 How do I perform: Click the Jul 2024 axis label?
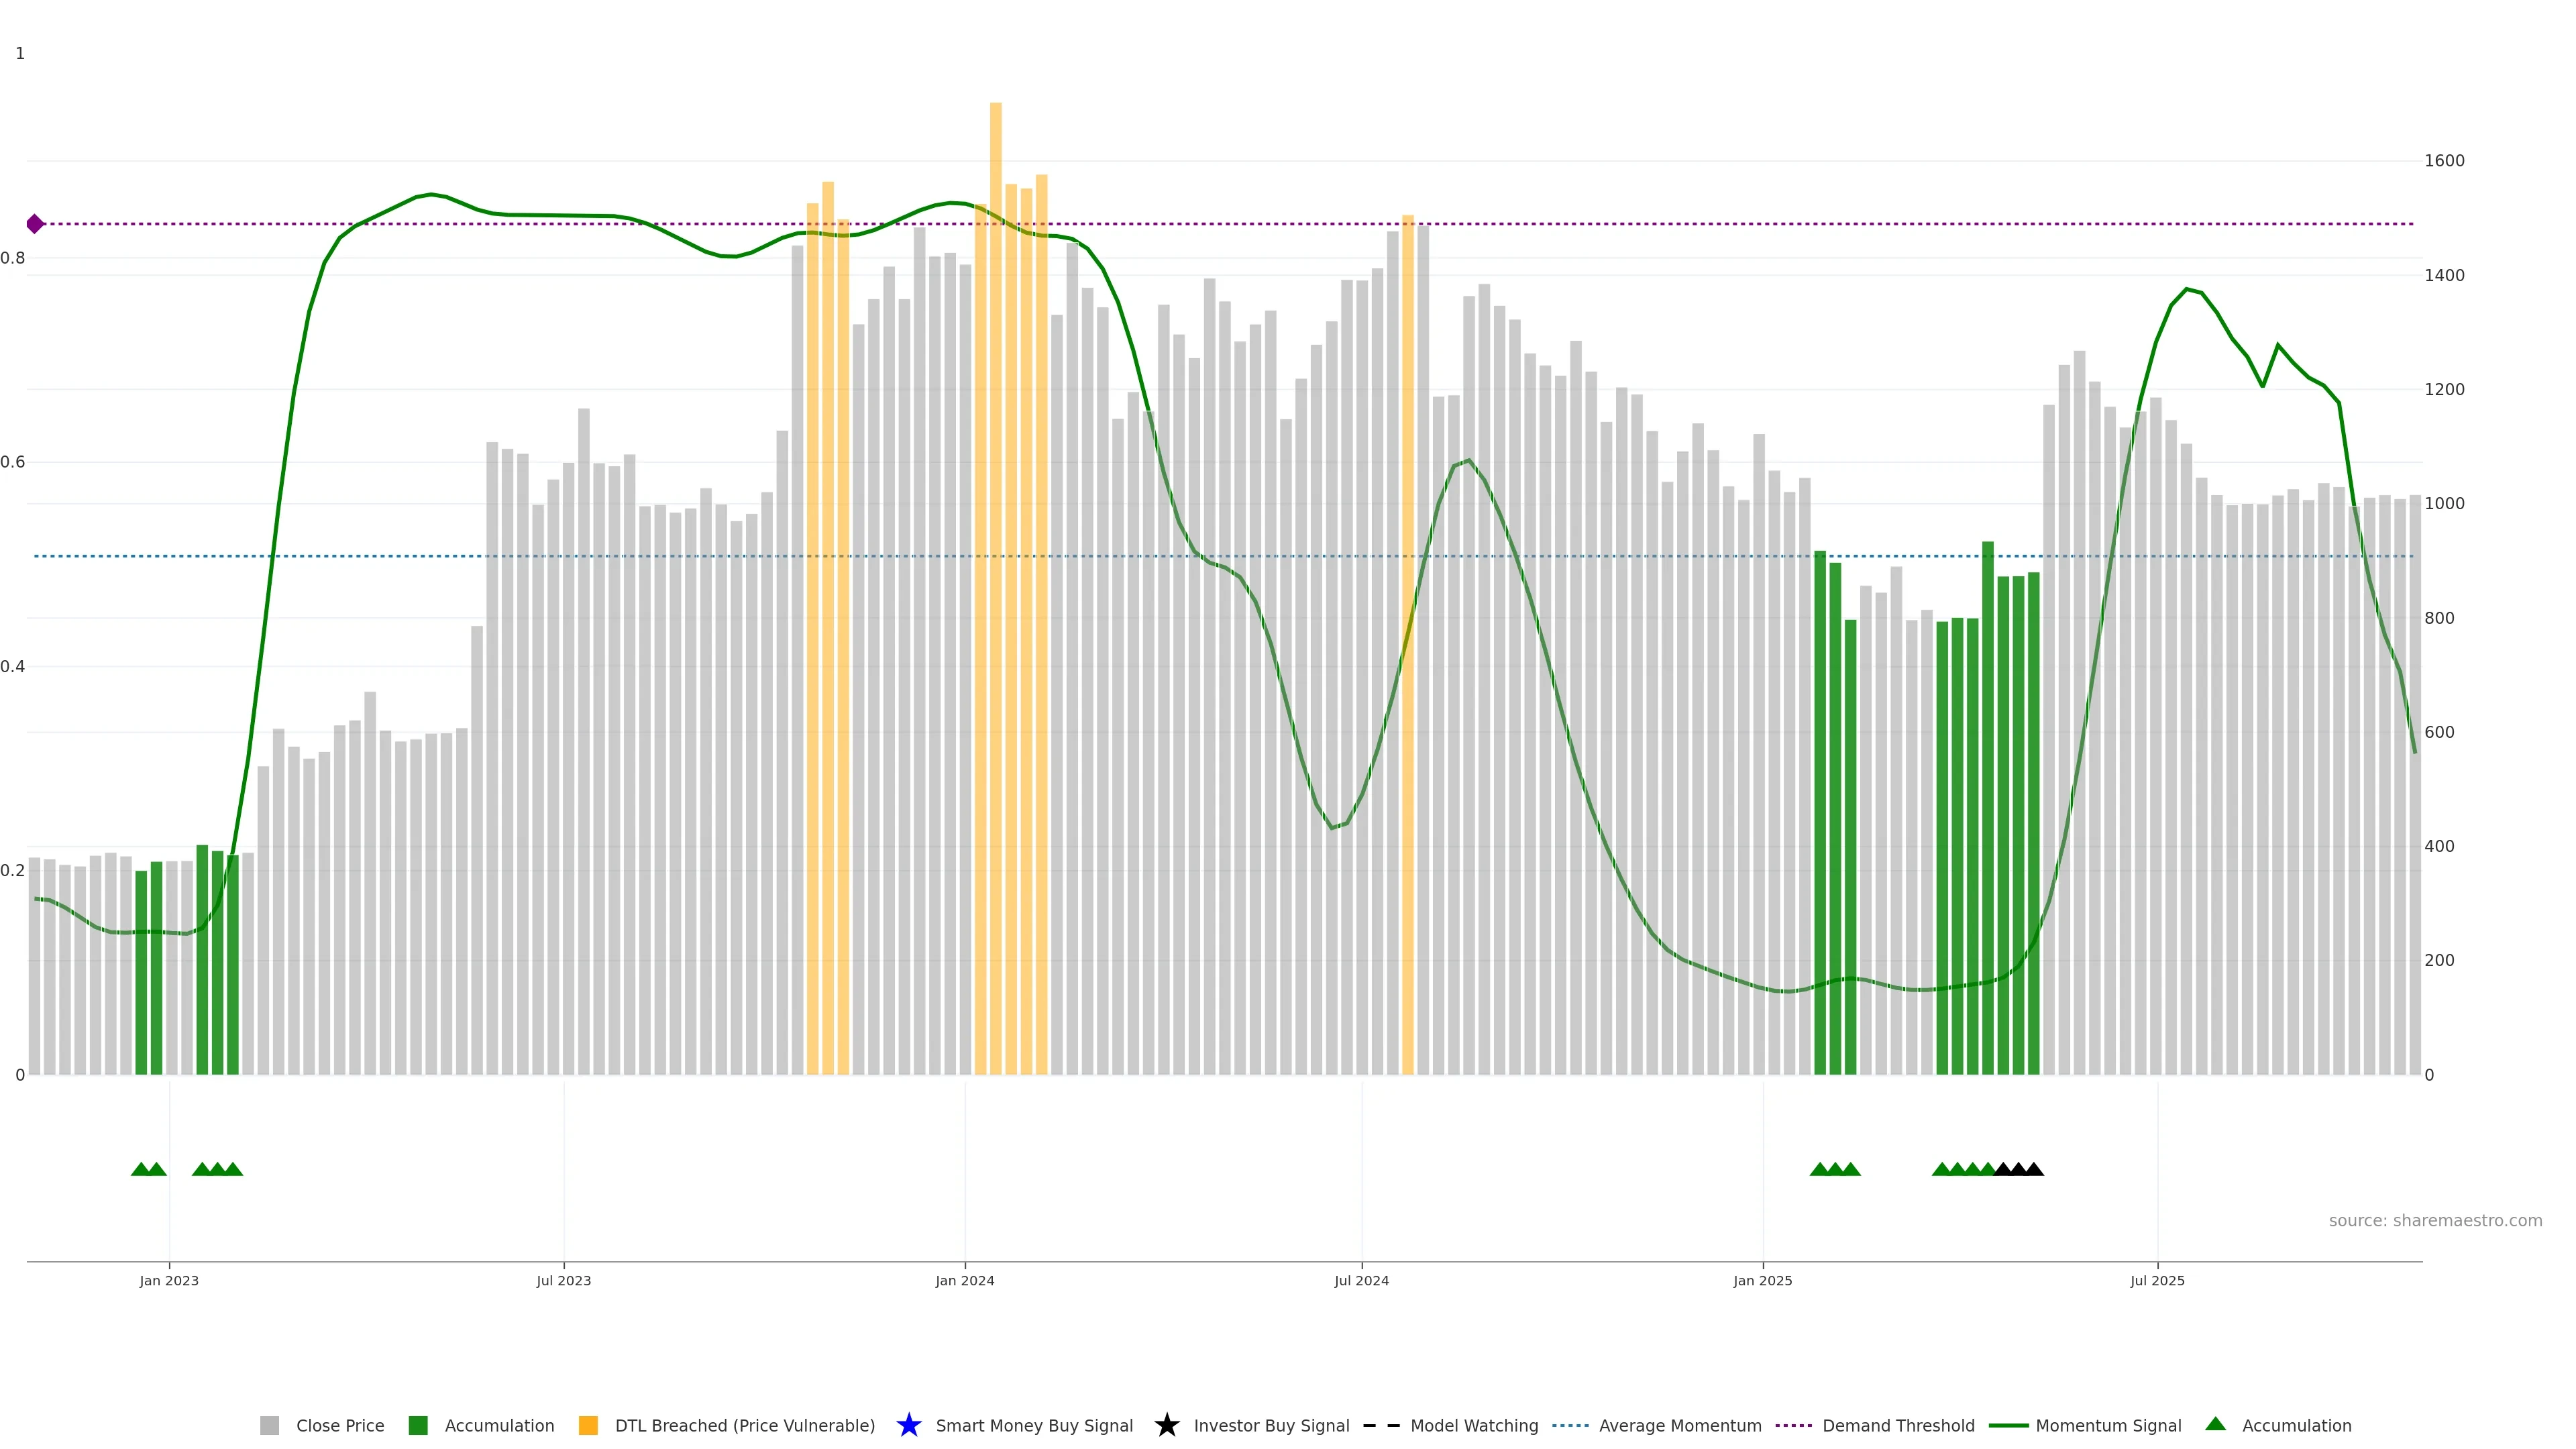coord(1361,1280)
